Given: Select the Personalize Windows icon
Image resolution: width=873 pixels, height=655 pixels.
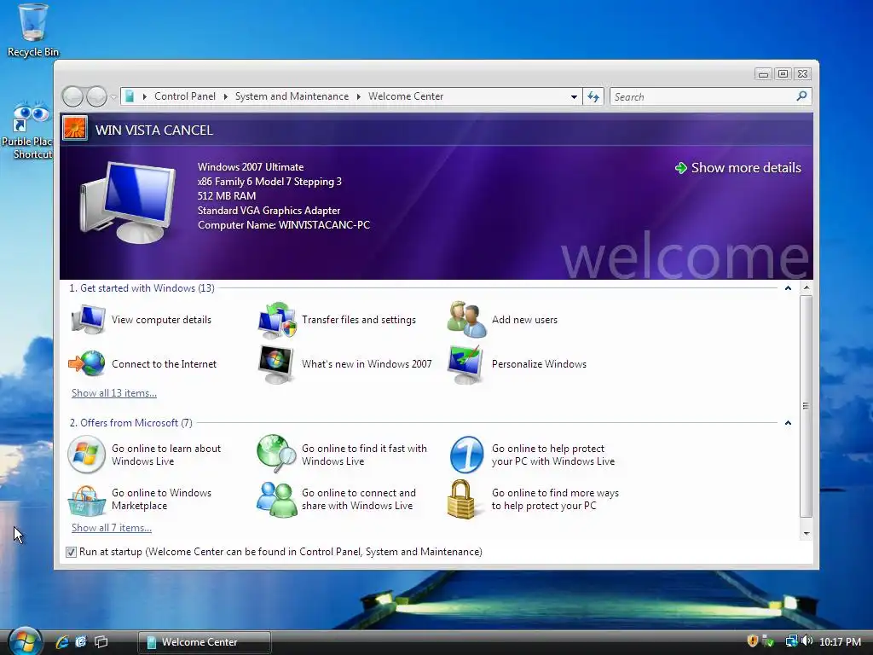Looking at the screenshot, I should (466, 364).
